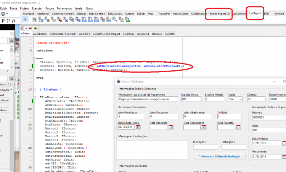Focus the Valor Desconto input field
The height and width of the screenshot is (172, 286).
pyautogui.click(x=164, y=117)
